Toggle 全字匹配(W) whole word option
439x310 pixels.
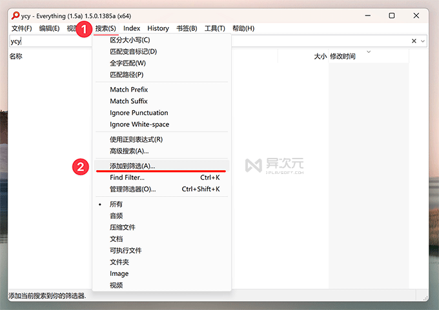click(128, 63)
